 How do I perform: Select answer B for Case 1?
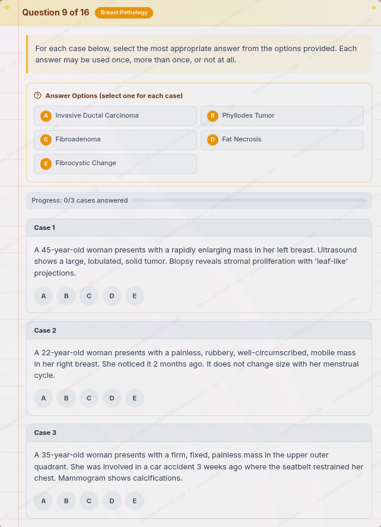pyautogui.click(x=66, y=296)
